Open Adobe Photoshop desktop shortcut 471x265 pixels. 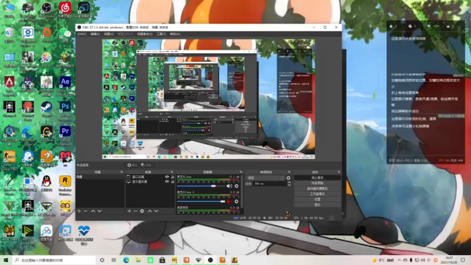click(65, 111)
